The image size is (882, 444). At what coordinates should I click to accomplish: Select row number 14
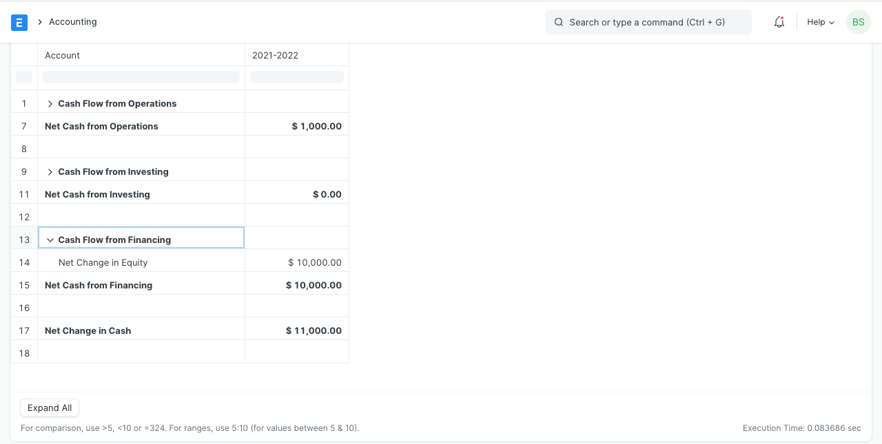coord(23,262)
